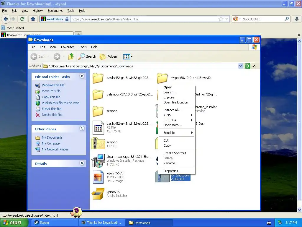Viewport: 302px width, 227px height.
Task: Open Mypal downloads arrow button
Action: point(297,19)
